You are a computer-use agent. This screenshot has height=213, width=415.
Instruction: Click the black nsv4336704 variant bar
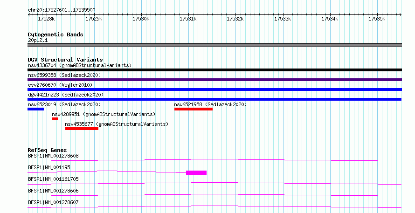coord(214,70)
